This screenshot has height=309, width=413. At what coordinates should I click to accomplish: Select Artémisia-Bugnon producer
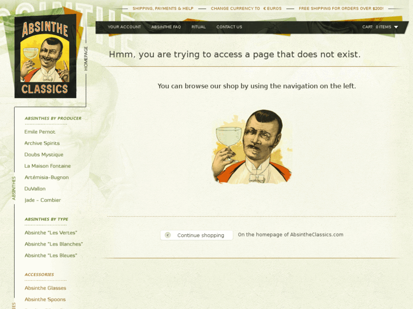point(47,177)
